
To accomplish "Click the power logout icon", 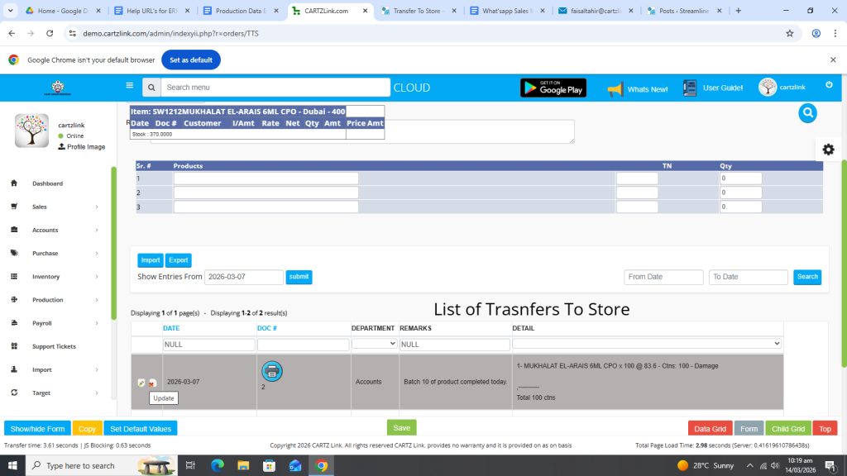I will pyautogui.click(x=828, y=85).
